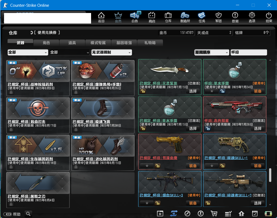Click the scroll up arrow of weapon list
The height and width of the screenshot is (218, 277).
270,60
